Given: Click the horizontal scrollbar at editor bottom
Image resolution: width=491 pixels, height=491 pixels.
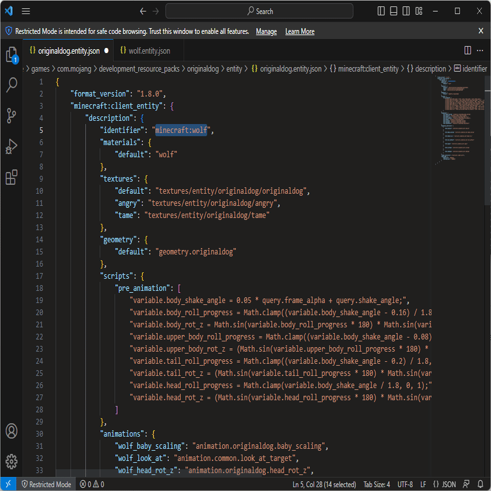Looking at the screenshot, I should pos(159,473).
